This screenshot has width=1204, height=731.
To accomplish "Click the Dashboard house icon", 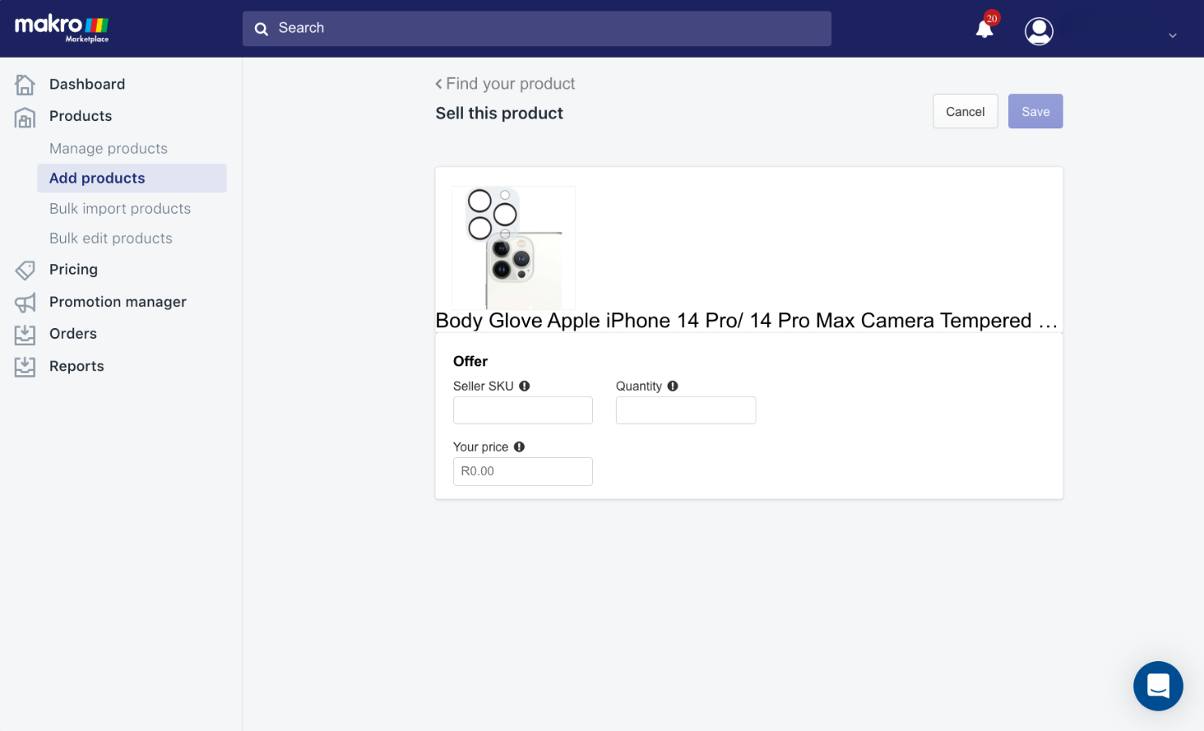I will (25, 84).
